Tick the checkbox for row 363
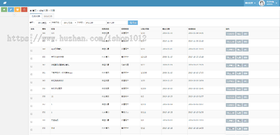280x135 pixels. tap(31, 59)
